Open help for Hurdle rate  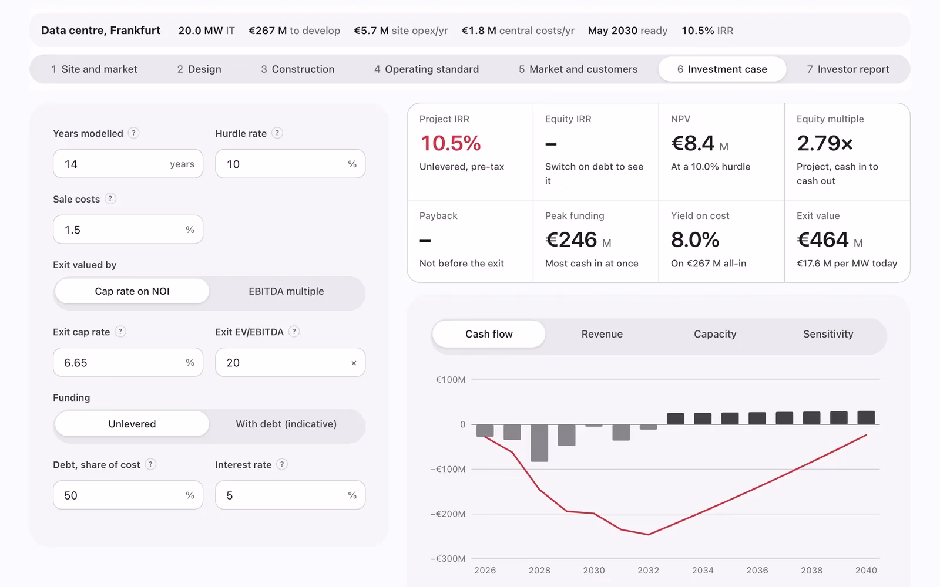(x=277, y=133)
